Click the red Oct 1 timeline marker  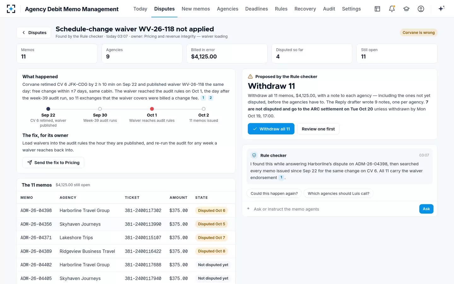pos(152,109)
